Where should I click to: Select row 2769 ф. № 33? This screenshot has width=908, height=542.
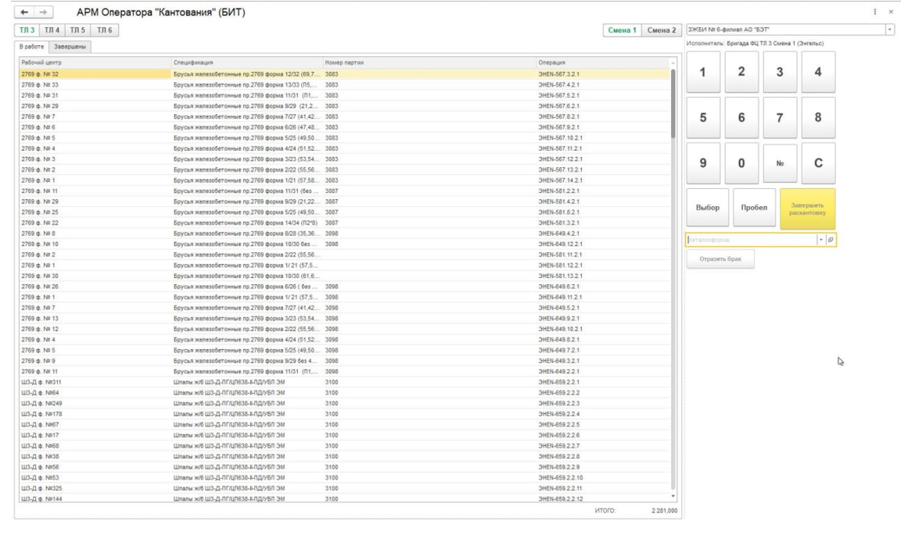click(345, 84)
